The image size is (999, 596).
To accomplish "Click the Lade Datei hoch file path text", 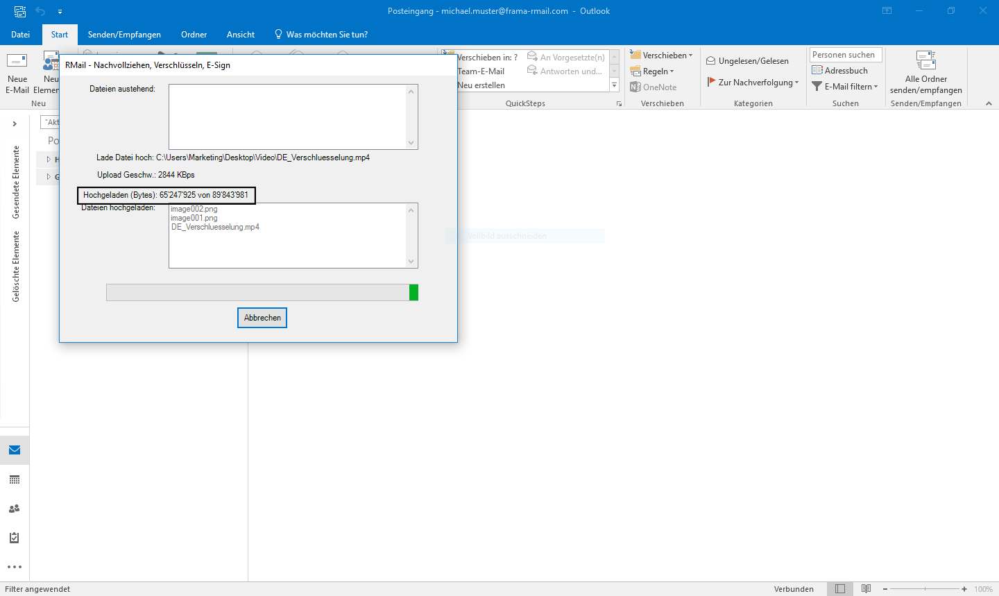I will pyautogui.click(x=233, y=157).
